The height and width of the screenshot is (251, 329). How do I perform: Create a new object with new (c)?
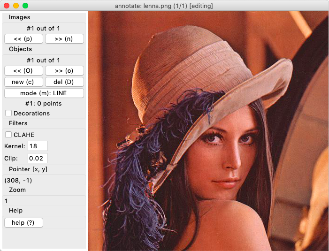(x=23, y=82)
